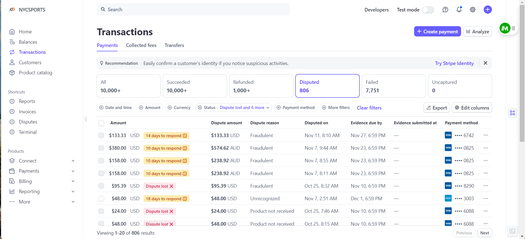The image size is (525, 239).
Task: Click the Visa card icon for 6742
Action: point(448,135)
